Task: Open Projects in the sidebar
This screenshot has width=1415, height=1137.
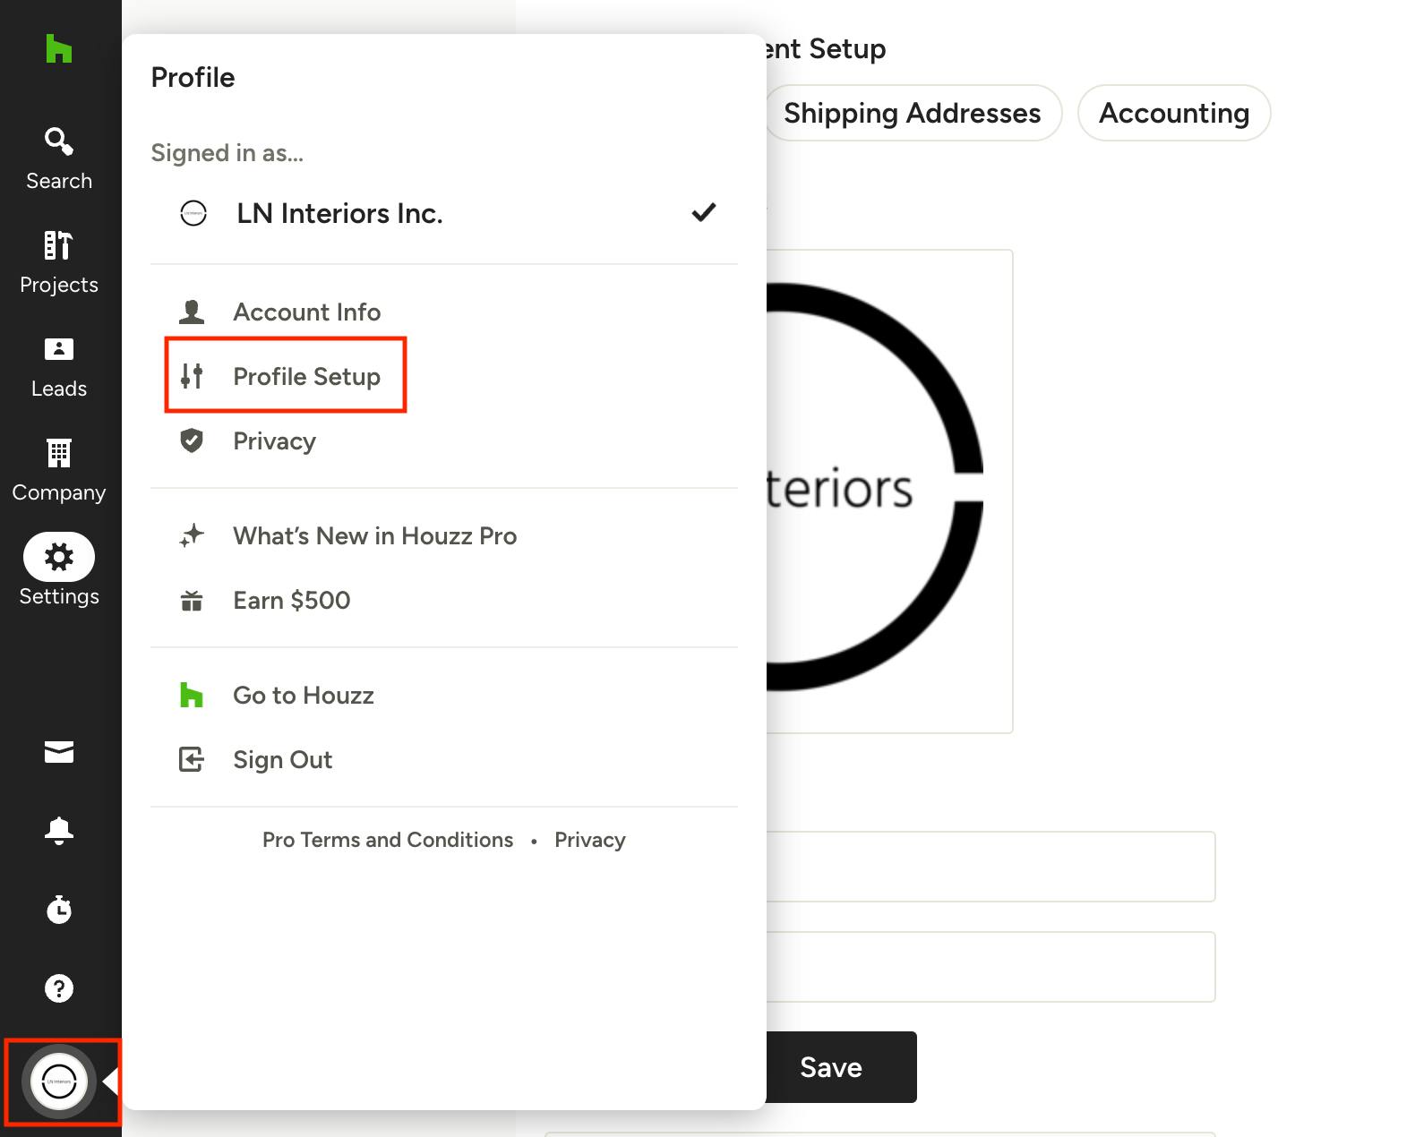Action: tap(59, 262)
